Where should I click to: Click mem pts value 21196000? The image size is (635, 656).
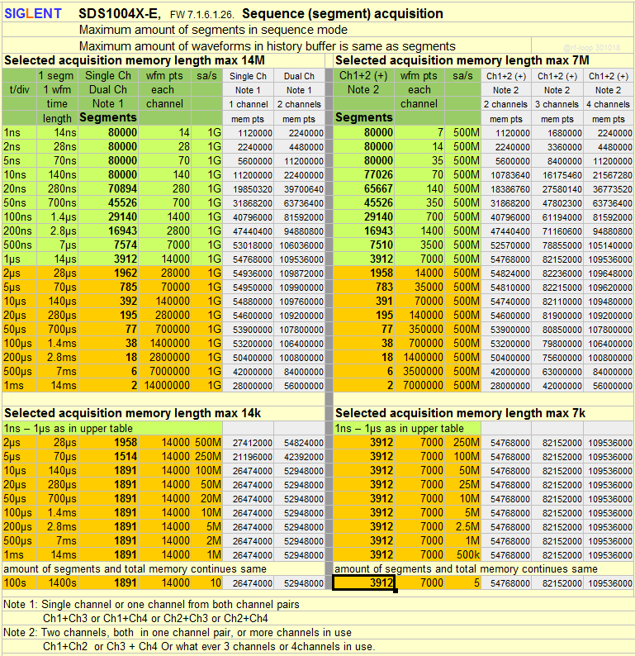(x=248, y=457)
